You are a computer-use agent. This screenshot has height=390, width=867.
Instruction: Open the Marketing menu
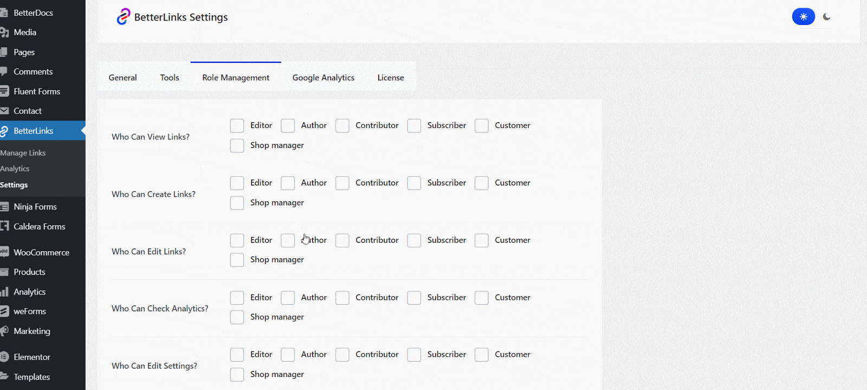32,331
